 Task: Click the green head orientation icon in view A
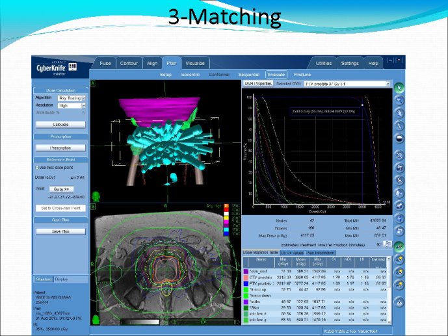[x=96, y=197]
